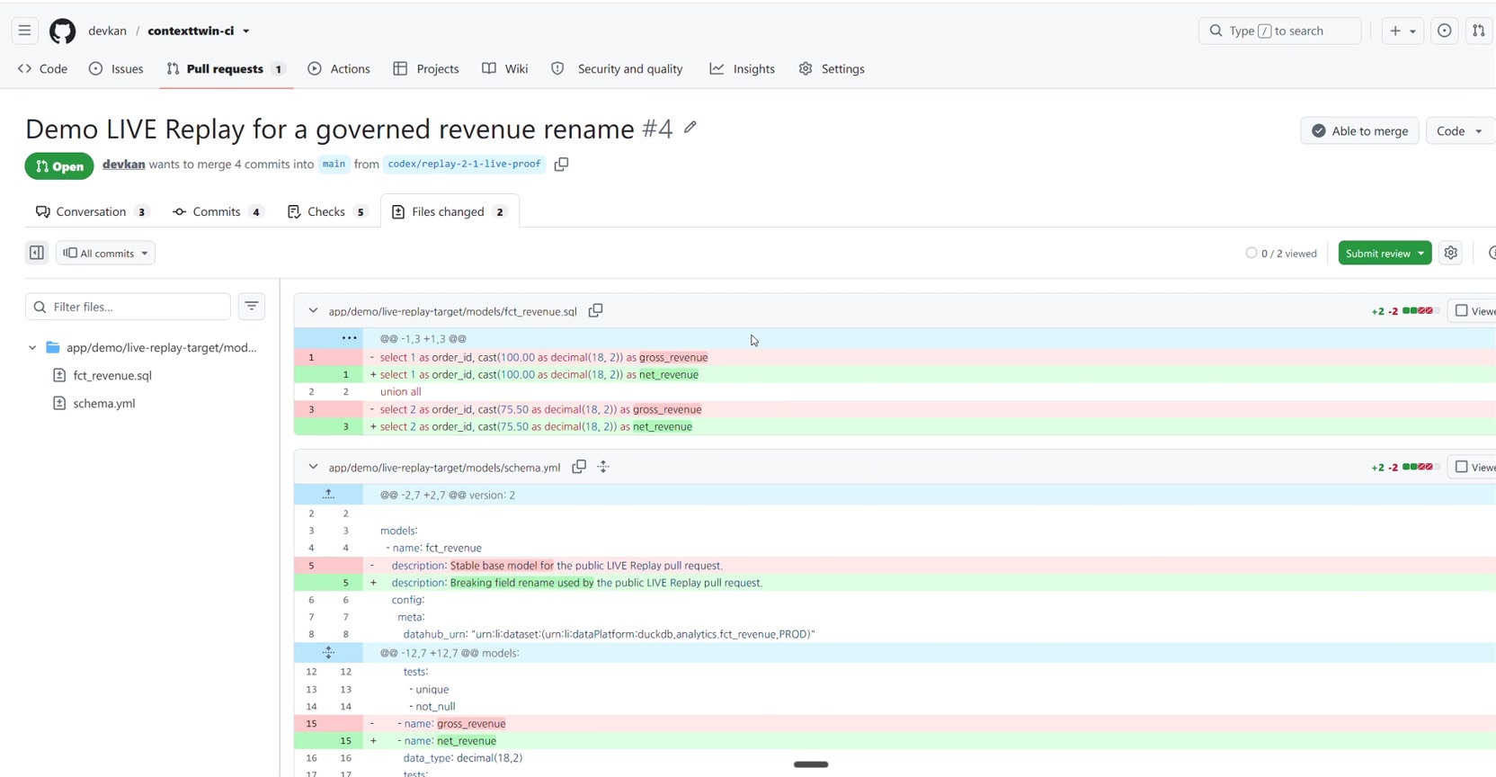This screenshot has width=1496, height=777.
Task: Toggle the file tree sidebar panel
Action: tap(37, 253)
